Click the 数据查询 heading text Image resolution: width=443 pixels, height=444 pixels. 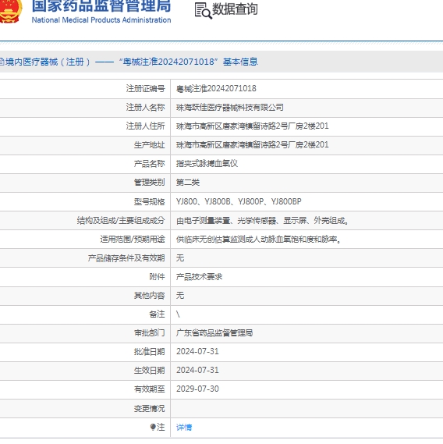[235, 9]
